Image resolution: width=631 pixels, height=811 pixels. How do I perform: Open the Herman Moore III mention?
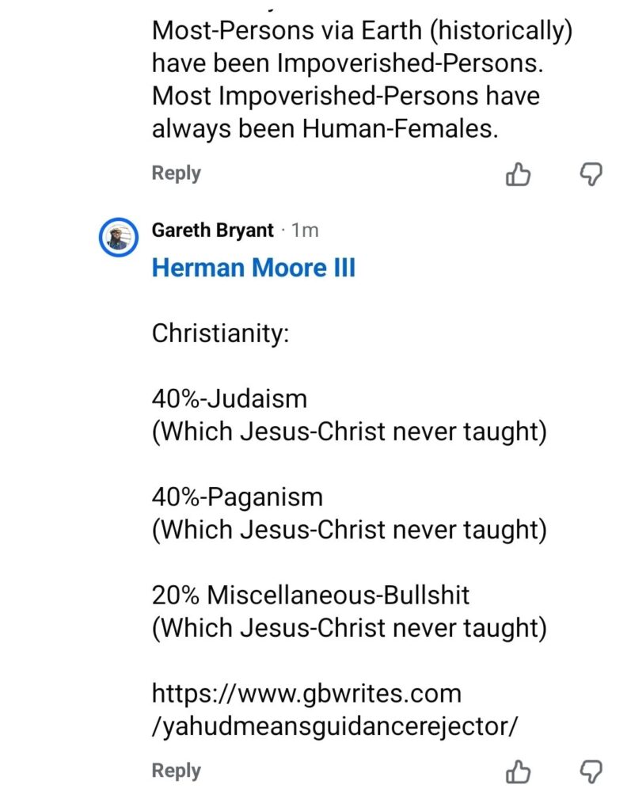pos(253,268)
